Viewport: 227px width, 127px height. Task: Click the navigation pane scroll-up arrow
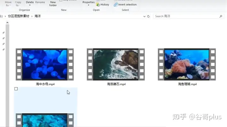point(7,23)
